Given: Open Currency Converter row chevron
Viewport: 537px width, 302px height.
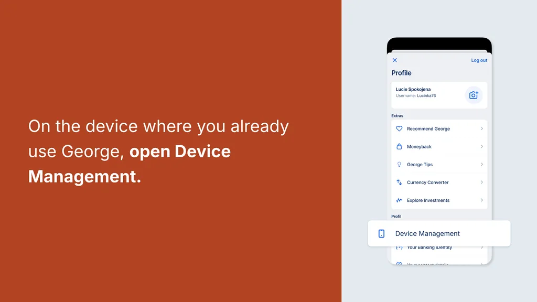Looking at the screenshot, I should (x=481, y=182).
